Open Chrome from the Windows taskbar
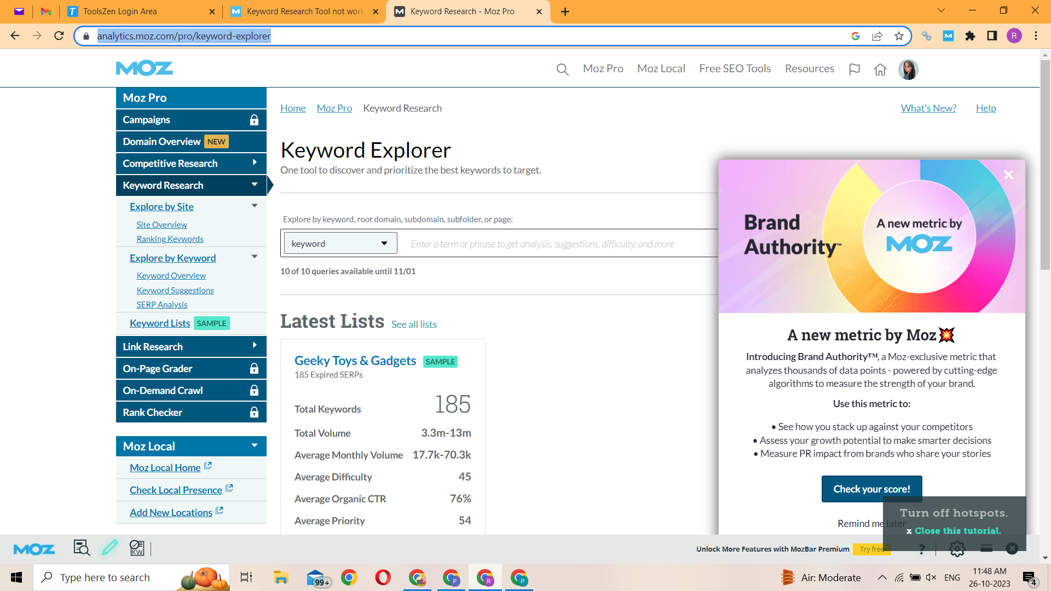The height and width of the screenshot is (591, 1051). point(349,577)
